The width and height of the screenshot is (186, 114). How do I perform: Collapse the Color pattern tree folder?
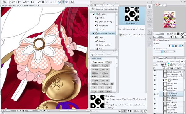click(93, 14)
